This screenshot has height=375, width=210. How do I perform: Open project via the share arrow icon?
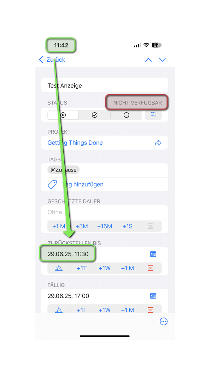tap(158, 143)
